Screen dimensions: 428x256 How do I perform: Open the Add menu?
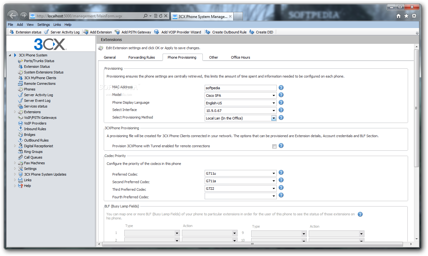coord(20,25)
